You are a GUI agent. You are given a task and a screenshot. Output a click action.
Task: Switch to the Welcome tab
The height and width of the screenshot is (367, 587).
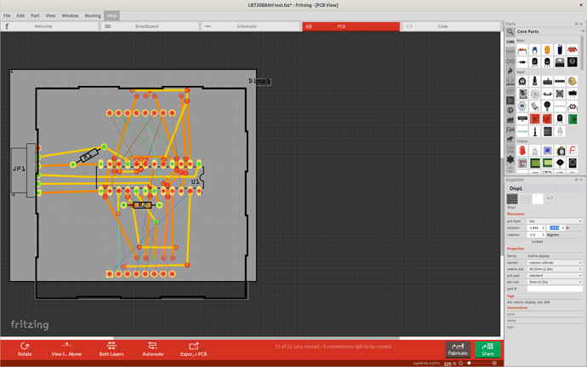click(x=49, y=26)
